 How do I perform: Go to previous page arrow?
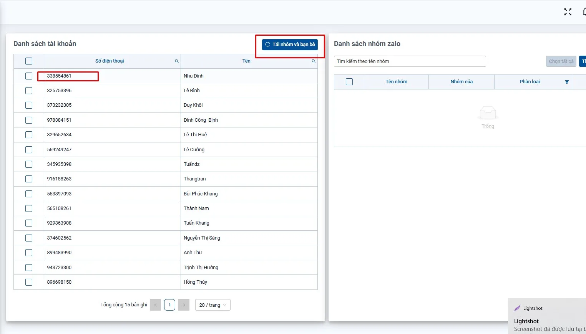click(x=155, y=305)
